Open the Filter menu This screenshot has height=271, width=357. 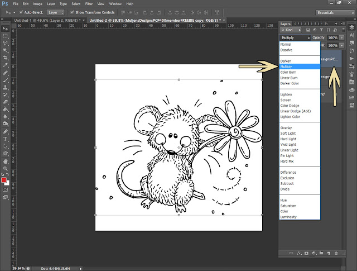click(x=89, y=3)
